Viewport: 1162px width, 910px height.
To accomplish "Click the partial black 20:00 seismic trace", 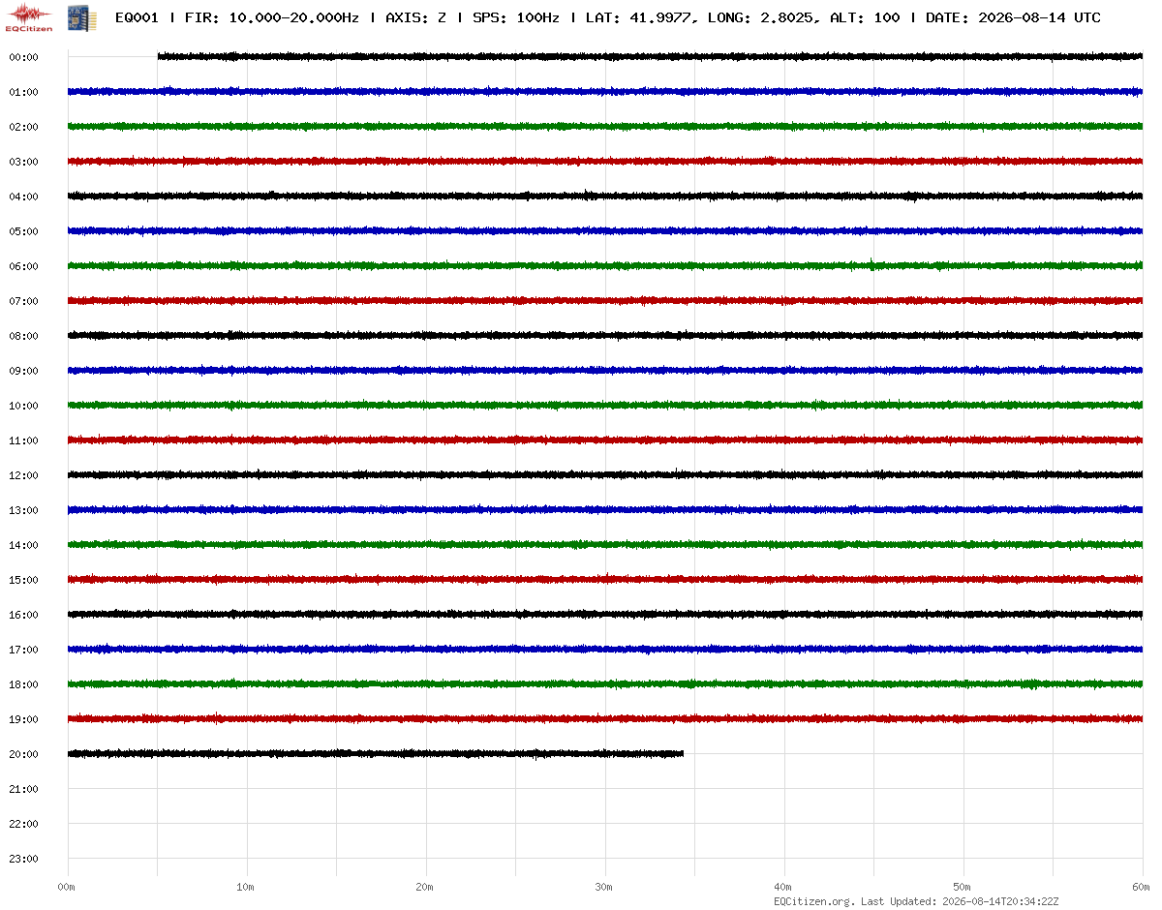I will [x=376, y=754].
